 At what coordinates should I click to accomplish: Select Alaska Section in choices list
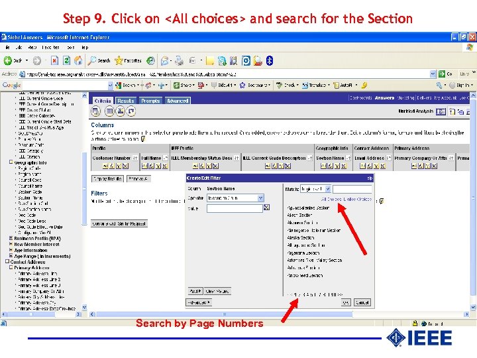point(300,238)
